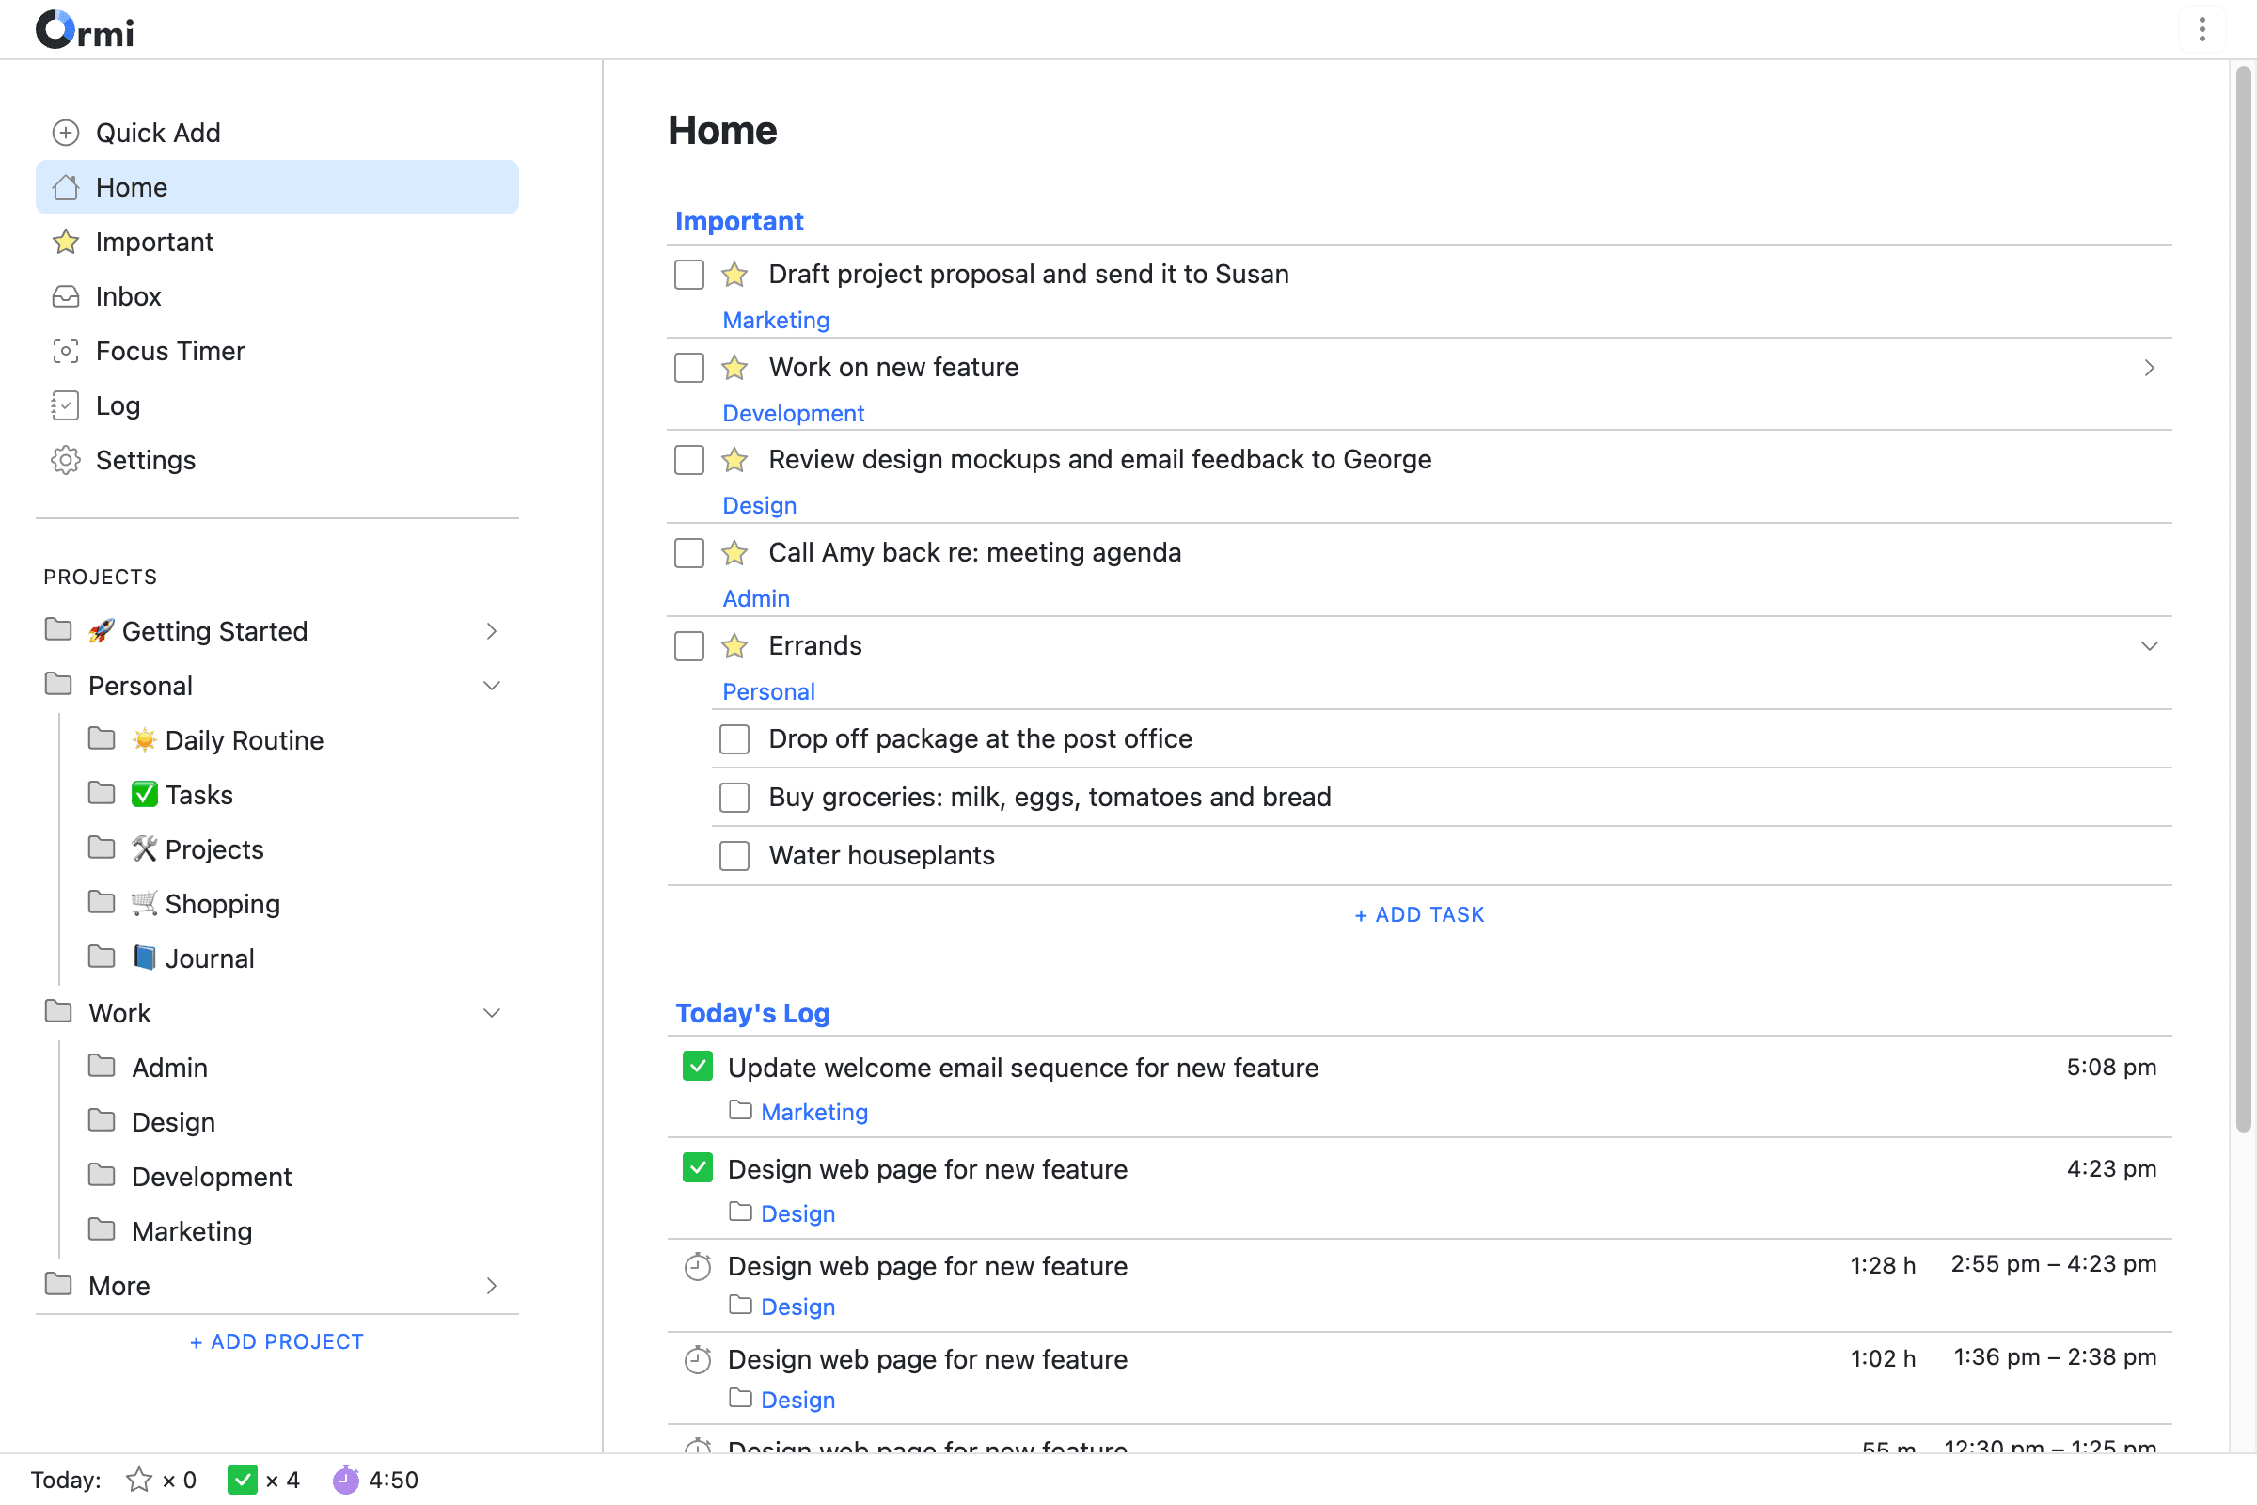Open the Focus Timer icon in sidebar
The image size is (2257, 1505).
click(x=65, y=351)
